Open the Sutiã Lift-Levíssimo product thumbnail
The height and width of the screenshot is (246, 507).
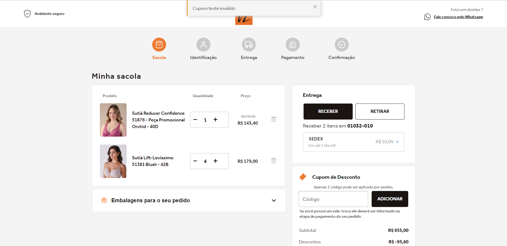113,161
